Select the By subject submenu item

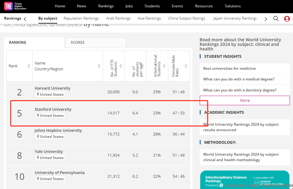tap(48, 18)
